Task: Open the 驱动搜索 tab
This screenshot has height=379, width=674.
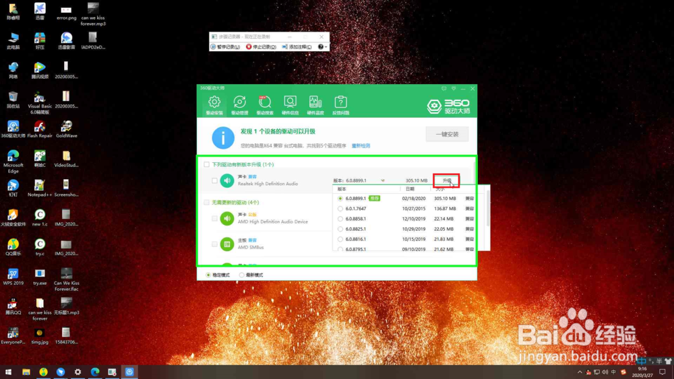Action: coord(265,106)
